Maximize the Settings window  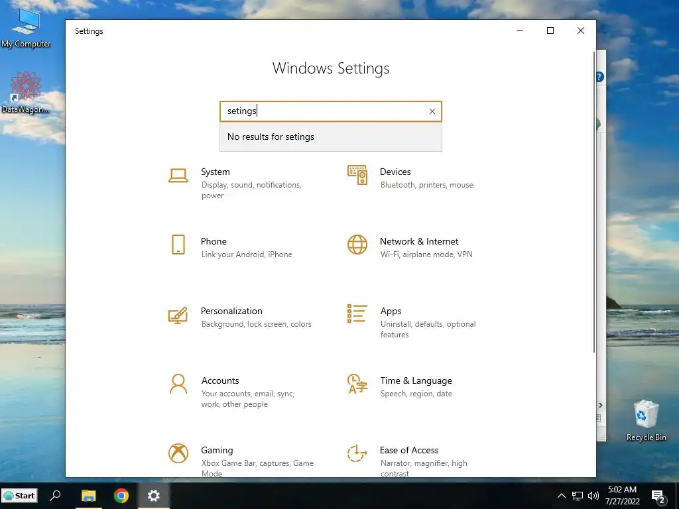click(550, 30)
